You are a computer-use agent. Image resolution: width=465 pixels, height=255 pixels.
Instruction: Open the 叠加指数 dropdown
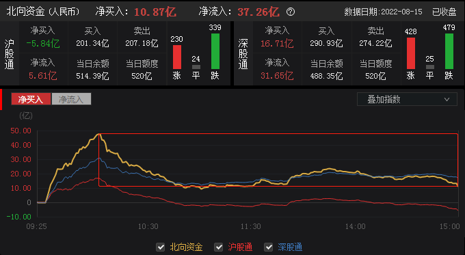[x=407, y=99]
